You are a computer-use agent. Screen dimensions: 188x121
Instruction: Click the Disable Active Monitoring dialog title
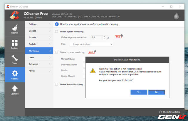coord(127,60)
